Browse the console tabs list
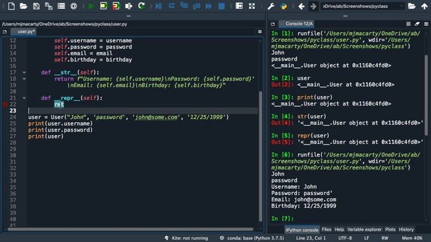This screenshot has height=242, width=431. coord(273,24)
